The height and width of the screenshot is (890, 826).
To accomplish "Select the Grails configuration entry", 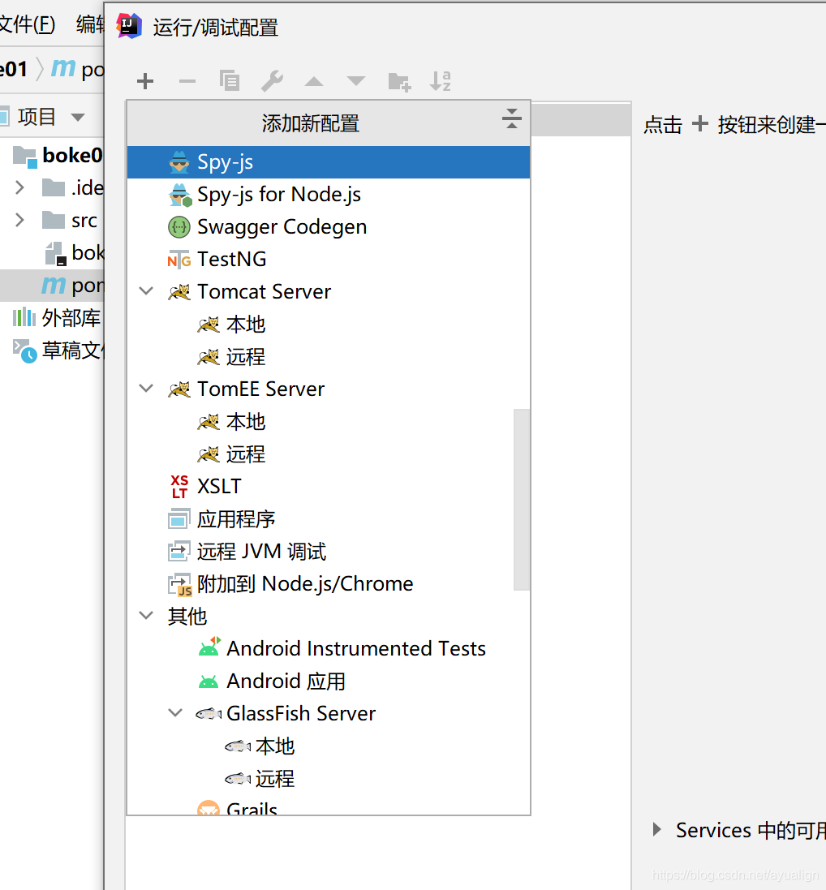I will [329, 806].
